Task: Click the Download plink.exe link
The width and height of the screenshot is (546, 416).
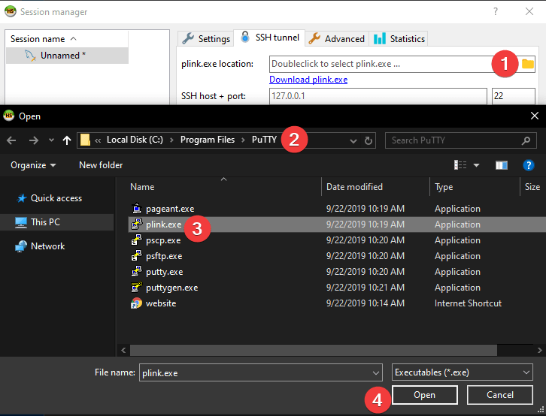Action: pyautogui.click(x=308, y=80)
